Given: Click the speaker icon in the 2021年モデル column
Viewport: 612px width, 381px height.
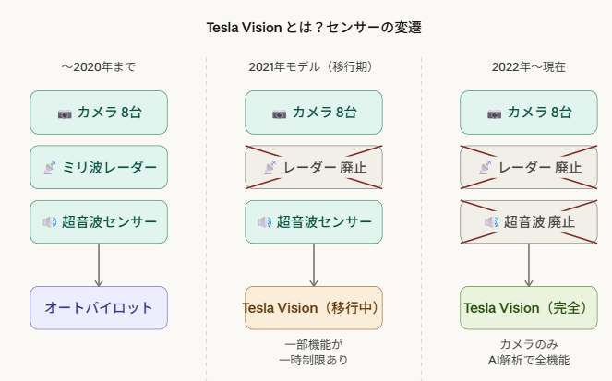Looking at the screenshot, I should tap(264, 222).
